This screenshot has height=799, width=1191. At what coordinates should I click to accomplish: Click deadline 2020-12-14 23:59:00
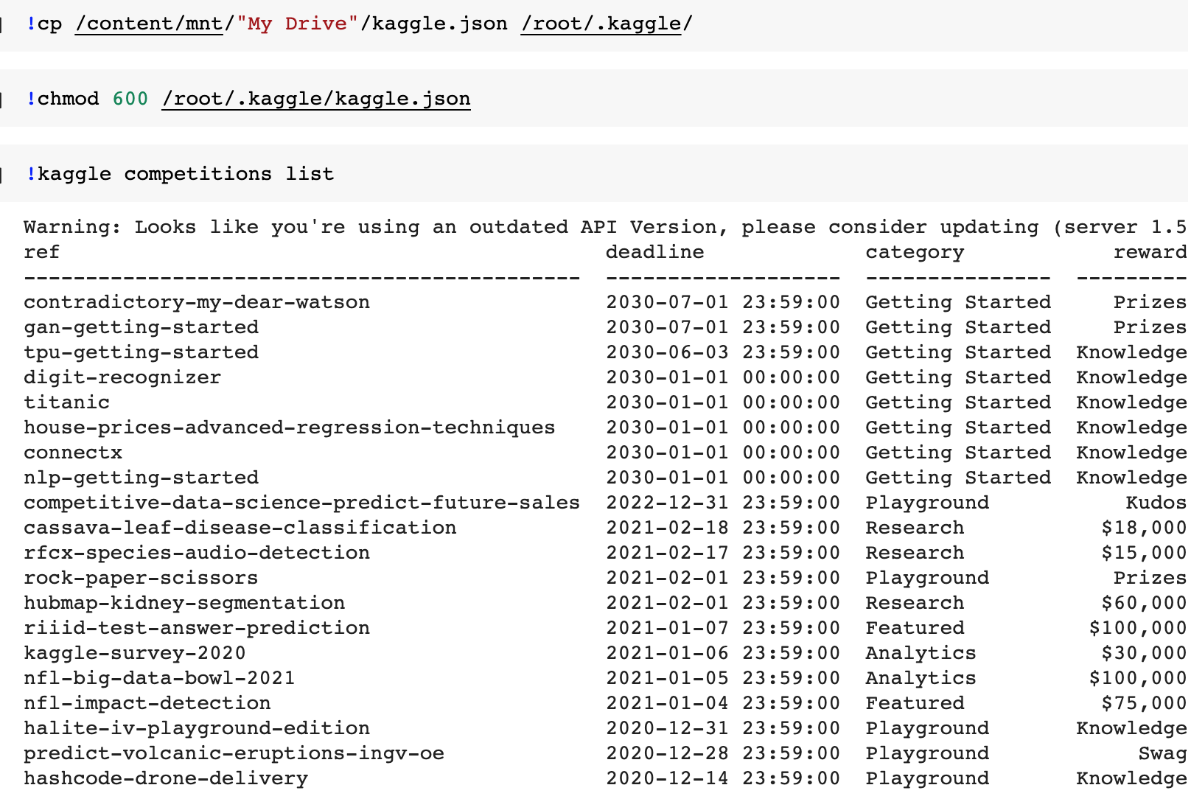723,778
